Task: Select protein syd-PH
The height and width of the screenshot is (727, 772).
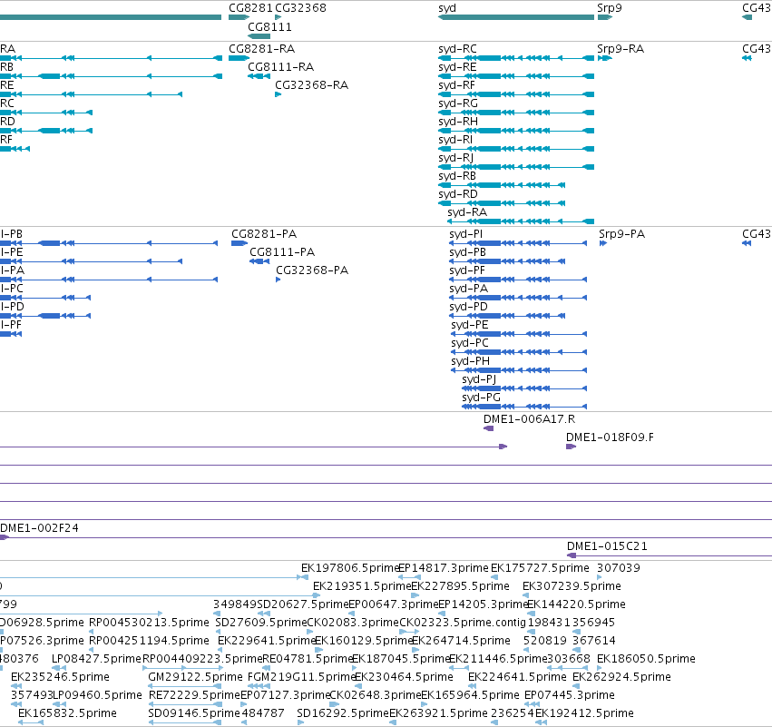Action: click(x=470, y=361)
